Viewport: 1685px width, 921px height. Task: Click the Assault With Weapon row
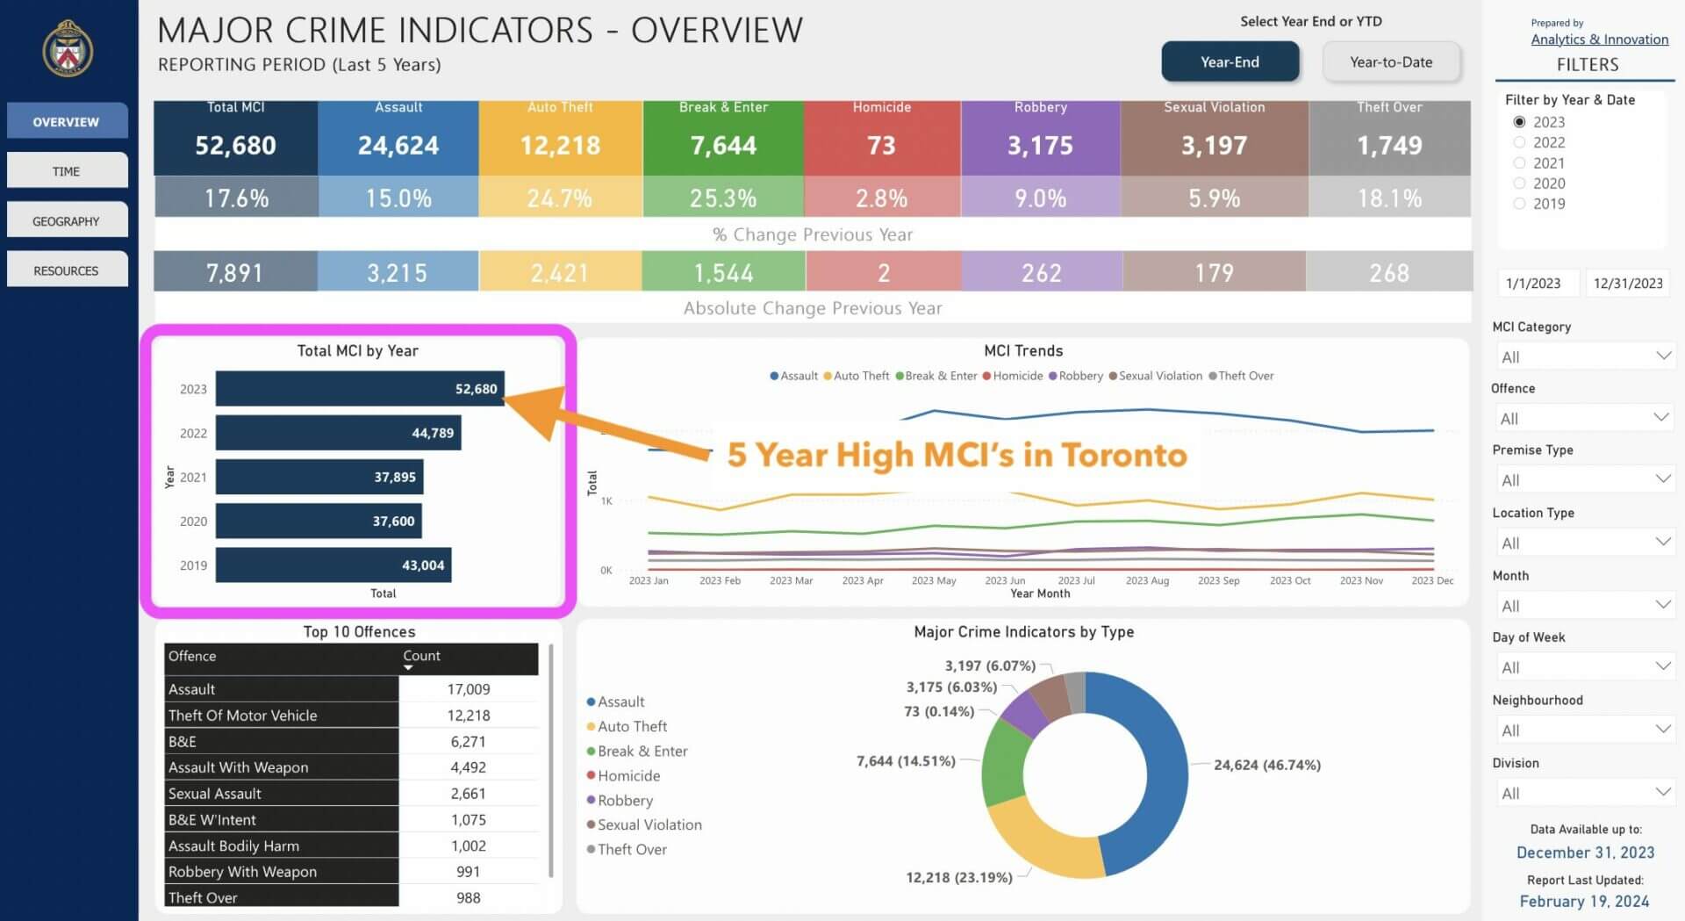pyautogui.click(x=351, y=767)
